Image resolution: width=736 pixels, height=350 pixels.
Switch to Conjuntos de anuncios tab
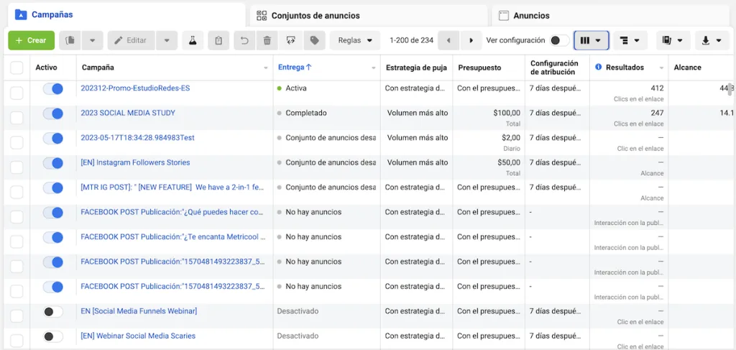[369, 16]
